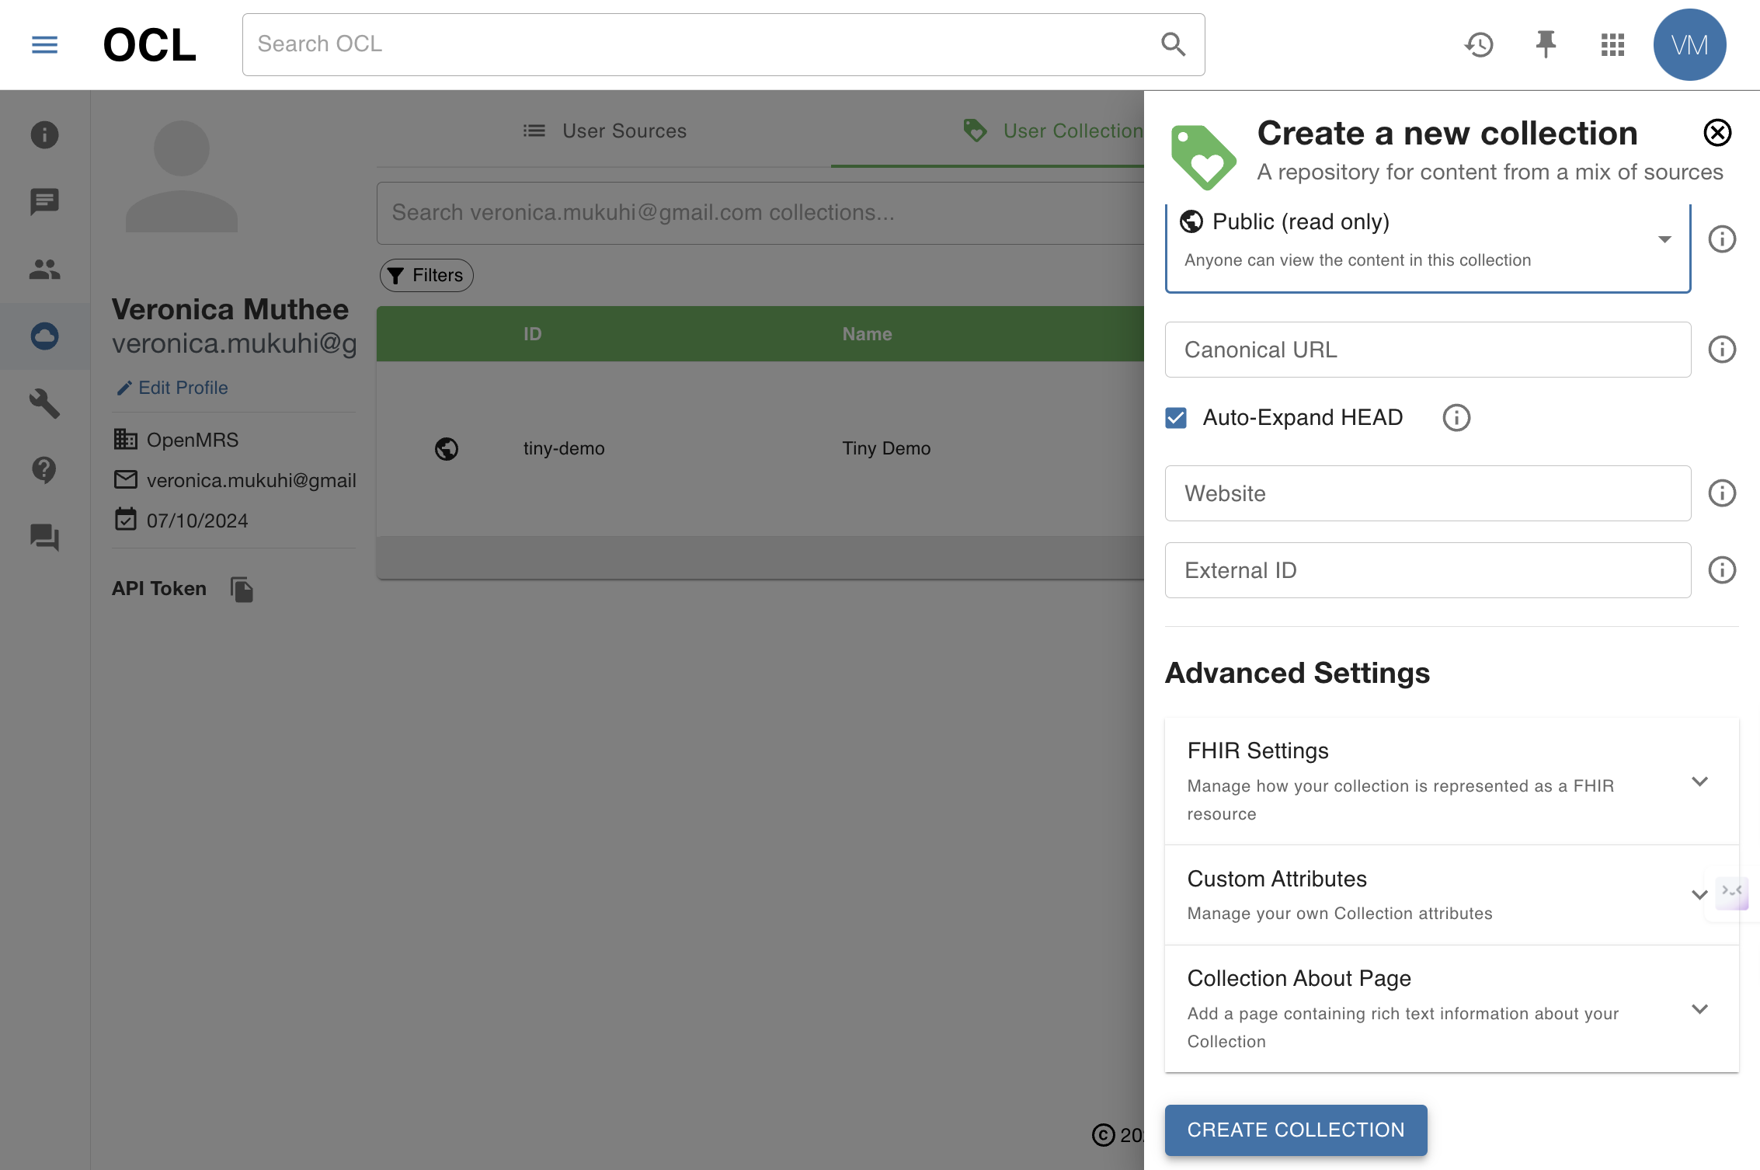
Task: Expand the Custom Attributes section
Action: pyautogui.click(x=1451, y=895)
